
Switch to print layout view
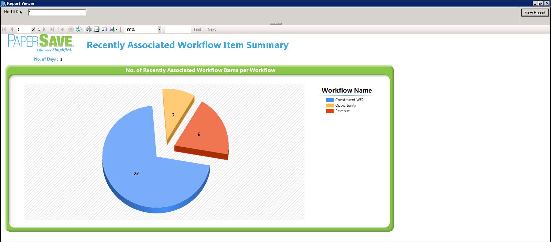[x=97, y=29]
